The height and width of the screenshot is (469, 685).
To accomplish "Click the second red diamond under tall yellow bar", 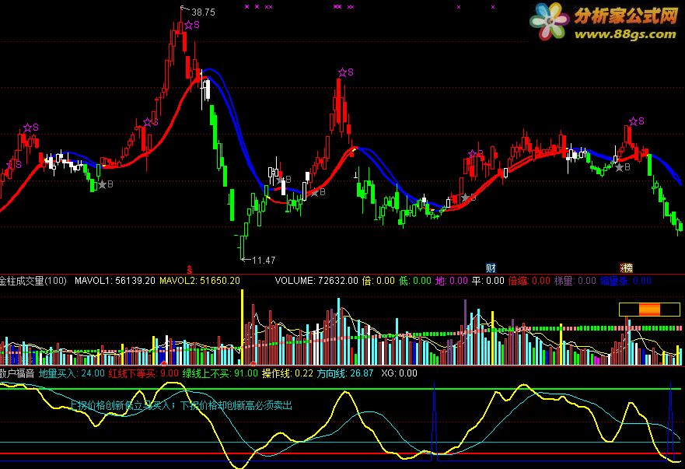I will pyautogui.click(x=253, y=363).
